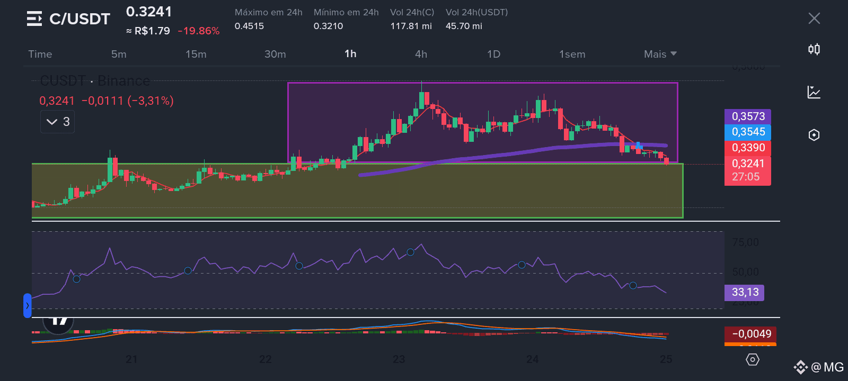Select the 1h interval tab
The width and height of the screenshot is (848, 381).
tap(350, 54)
